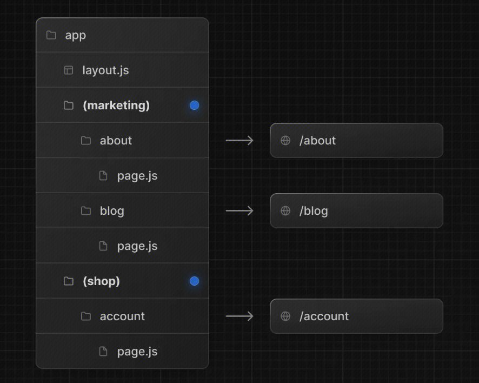The height and width of the screenshot is (383, 479).
Task: Click the layout icon beside layout.js
Action: coord(69,70)
